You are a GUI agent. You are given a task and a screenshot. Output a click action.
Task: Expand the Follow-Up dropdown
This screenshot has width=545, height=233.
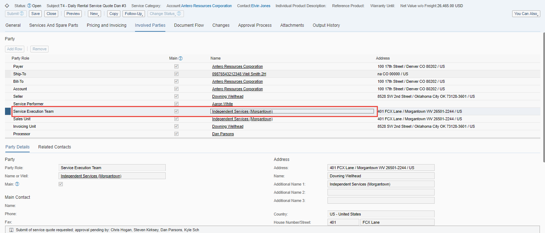pos(134,14)
